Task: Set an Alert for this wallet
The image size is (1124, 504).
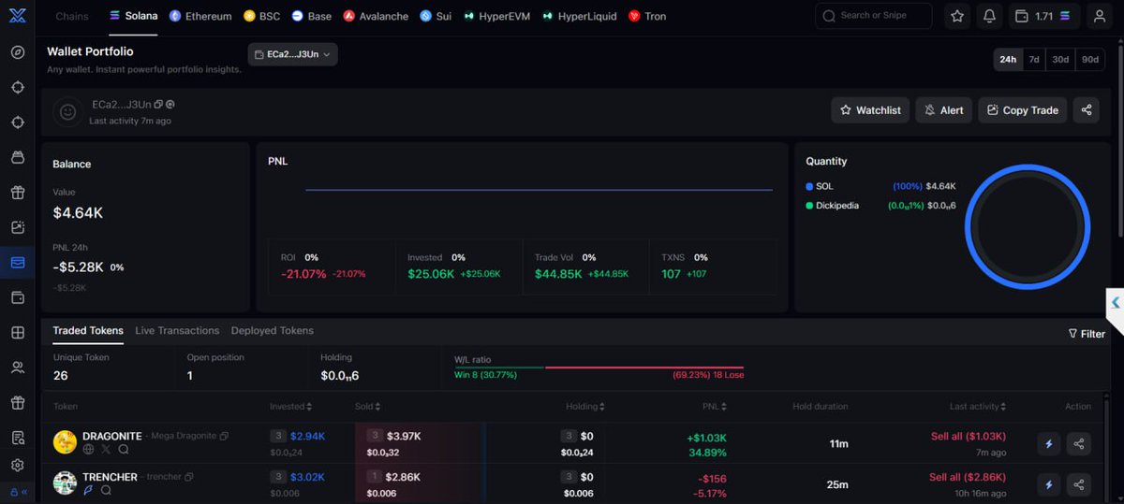Action: (944, 110)
